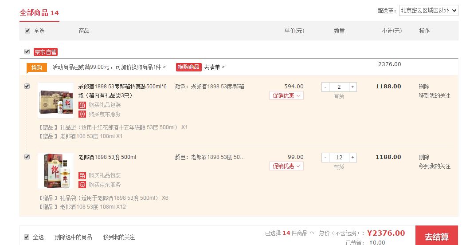The width and height of the screenshot is (462, 245).
Task: Open the 配送至 delivery region dropdown
Action: pos(428,11)
